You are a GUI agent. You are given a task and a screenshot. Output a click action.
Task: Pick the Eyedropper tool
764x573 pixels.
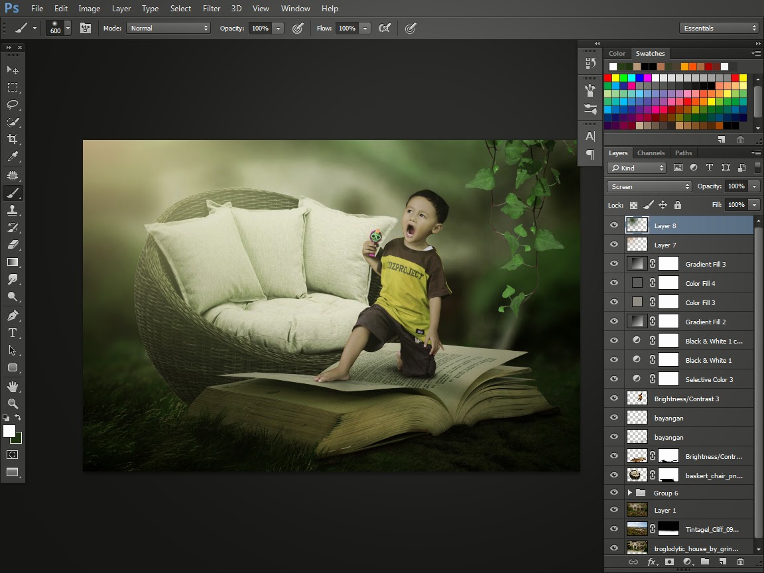click(12, 157)
